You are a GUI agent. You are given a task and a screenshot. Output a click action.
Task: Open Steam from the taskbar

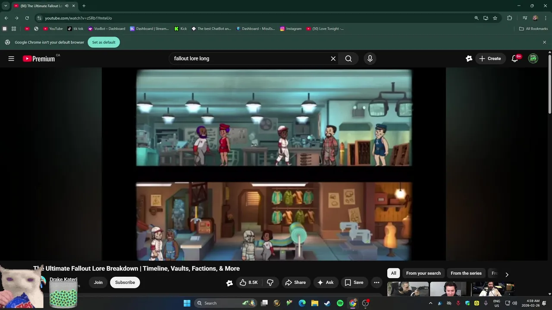(x=327, y=303)
